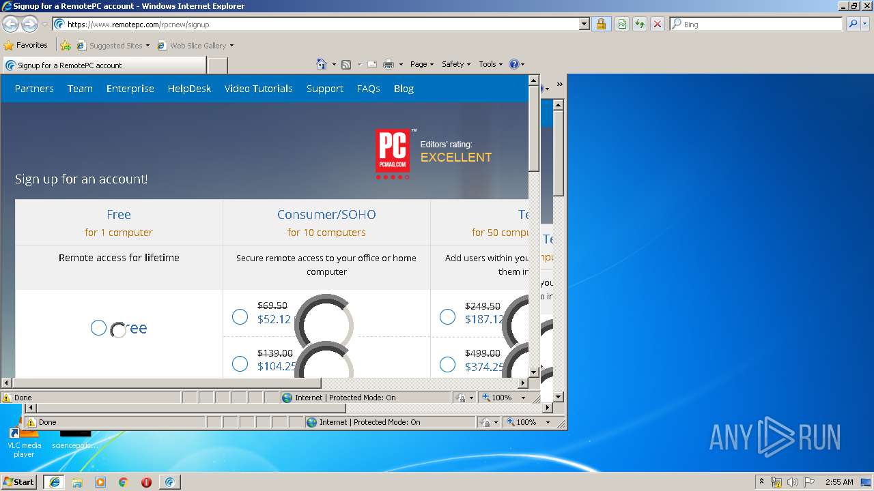Click the inner page vertical scrollbar thumb

(534, 128)
